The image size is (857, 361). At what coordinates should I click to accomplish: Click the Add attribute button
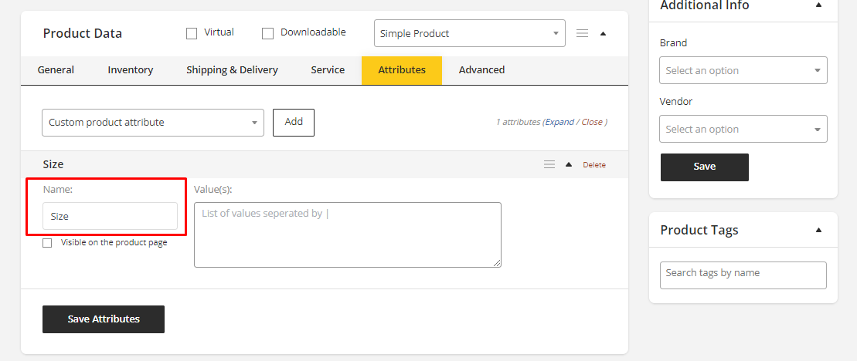tap(294, 122)
